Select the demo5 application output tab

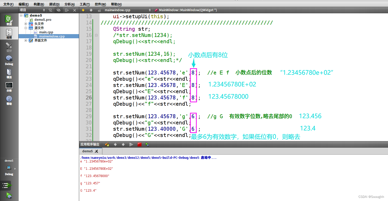90,151
